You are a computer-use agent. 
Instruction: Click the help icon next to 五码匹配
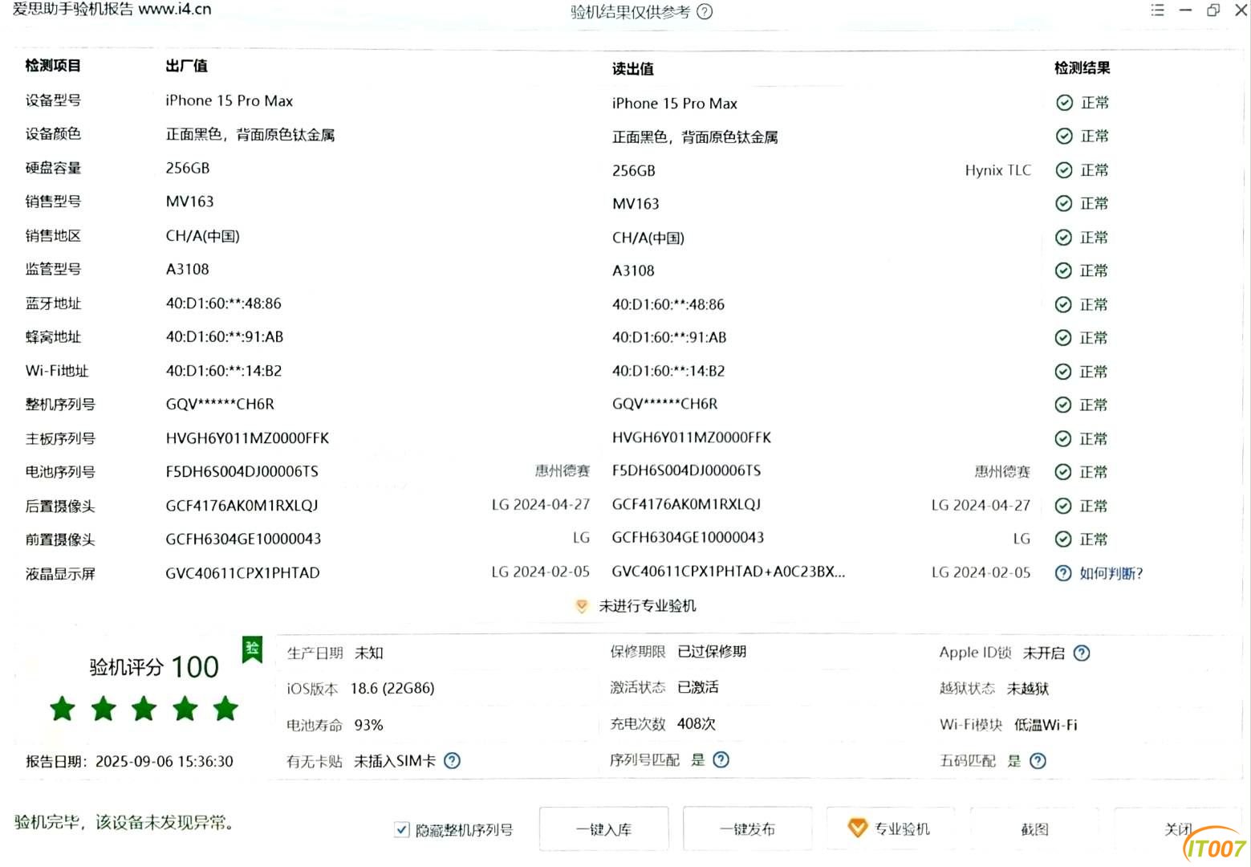pyautogui.click(x=1038, y=761)
